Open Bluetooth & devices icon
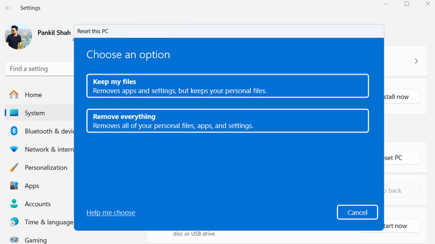The height and width of the screenshot is (244, 435). pyautogui.click(x=14, y=131)
